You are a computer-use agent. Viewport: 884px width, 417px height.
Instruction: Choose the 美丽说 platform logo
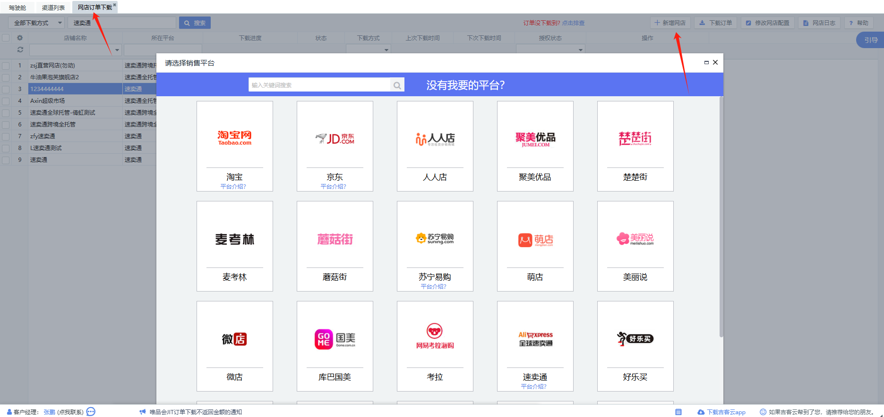pyautogui.click(x=635, y=239)
